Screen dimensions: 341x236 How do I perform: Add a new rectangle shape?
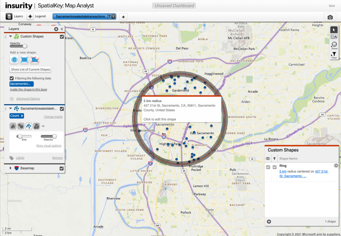pyautogui.click(x=24, y=60)
